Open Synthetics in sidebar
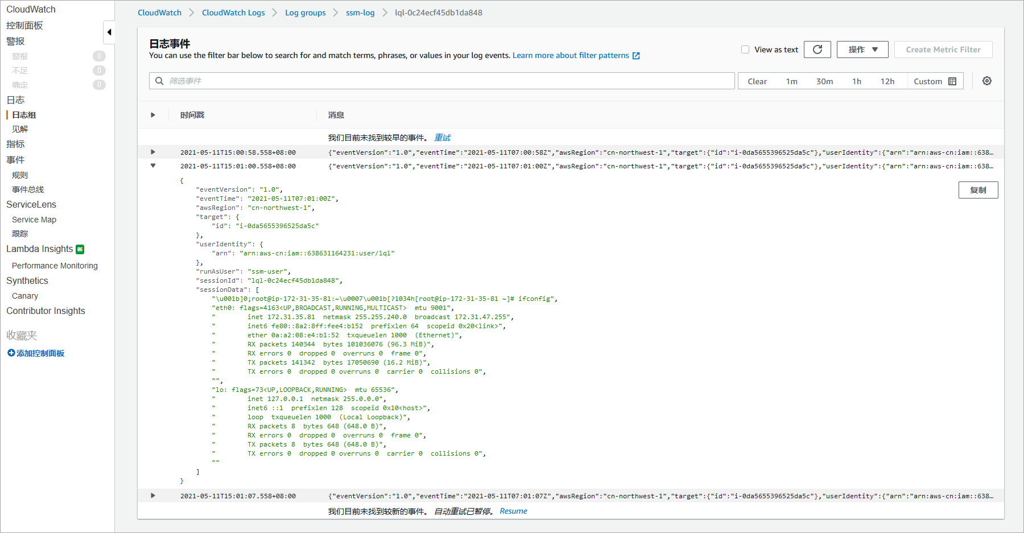The image size is (1024, 533). pyautogui.click(x=27, y=280)
